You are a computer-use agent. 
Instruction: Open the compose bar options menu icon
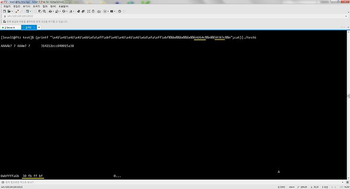(x=348, y=182)
